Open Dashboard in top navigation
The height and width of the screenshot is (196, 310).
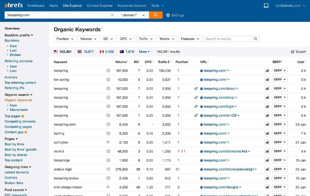pyautogui.click(x=36, y=6)
